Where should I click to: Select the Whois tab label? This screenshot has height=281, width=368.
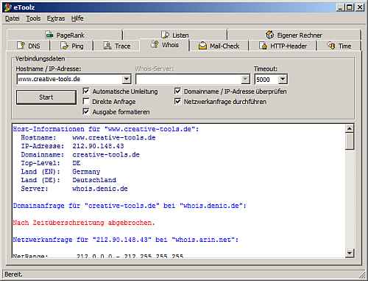pos(170,45)
